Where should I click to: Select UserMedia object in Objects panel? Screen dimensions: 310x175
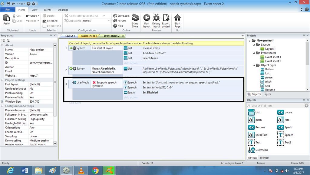pos(258,150)
